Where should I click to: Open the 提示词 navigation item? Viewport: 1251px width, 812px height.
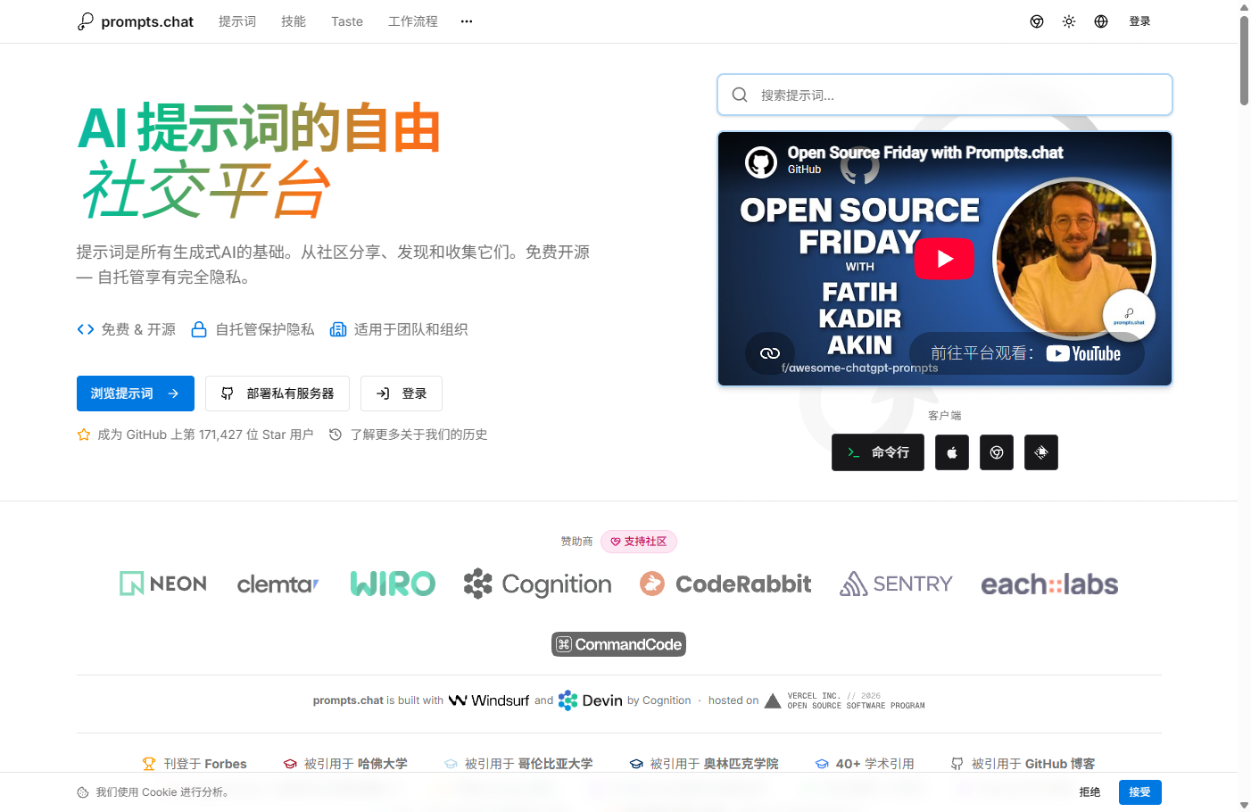coord(237,21)
